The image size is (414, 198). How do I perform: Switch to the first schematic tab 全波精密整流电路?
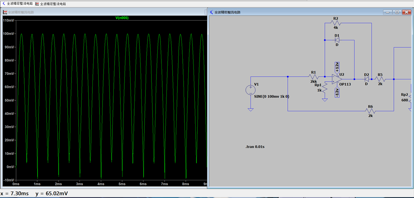point(18,4)
